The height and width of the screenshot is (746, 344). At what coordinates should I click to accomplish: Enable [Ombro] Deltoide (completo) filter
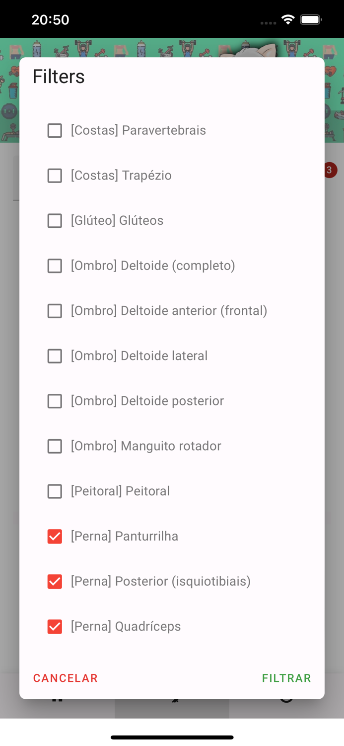55,266
